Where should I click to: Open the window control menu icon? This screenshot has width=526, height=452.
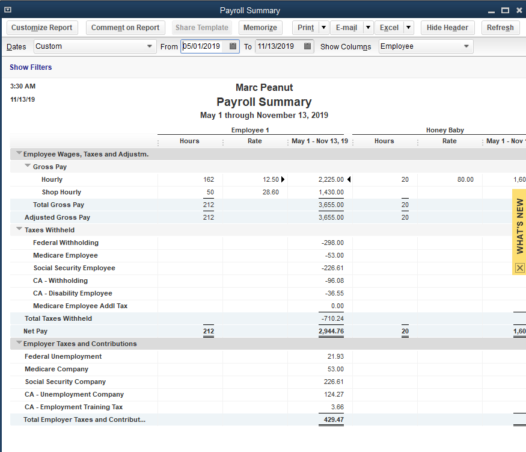click(7, 10)
